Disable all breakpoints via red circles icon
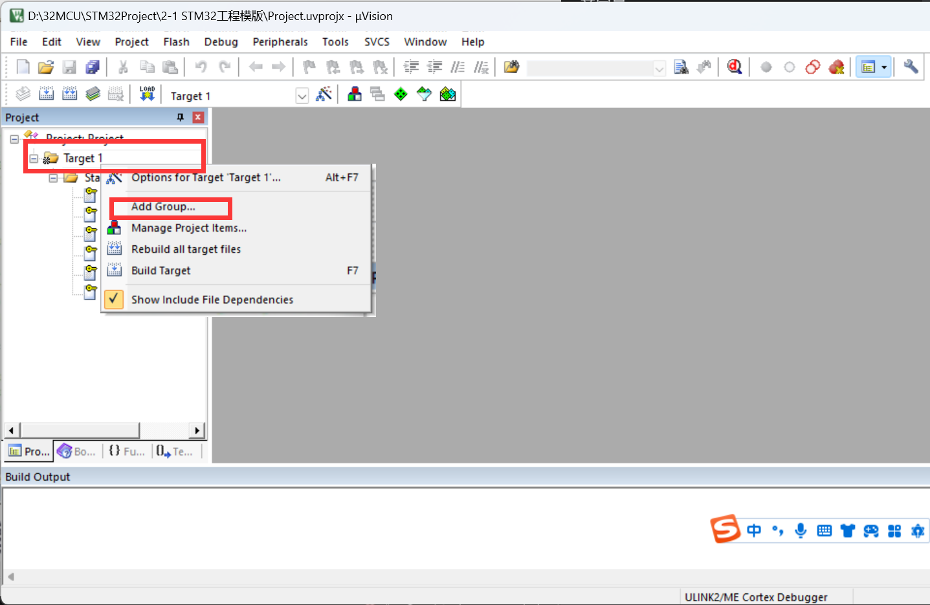The image size is (930, 605). (x=813, y=67)
